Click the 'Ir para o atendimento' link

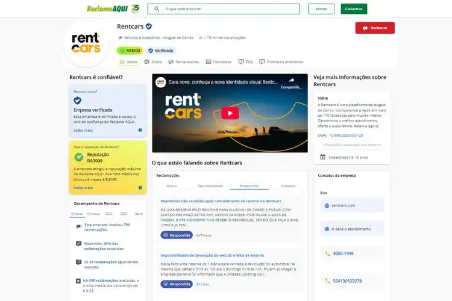(x=352, y=229)
